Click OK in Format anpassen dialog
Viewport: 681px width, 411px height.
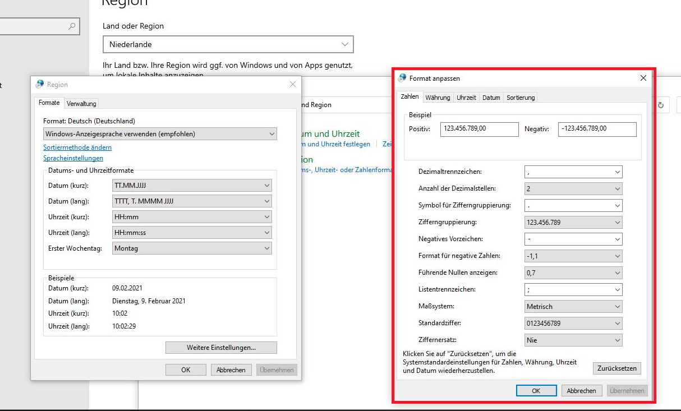536,391
